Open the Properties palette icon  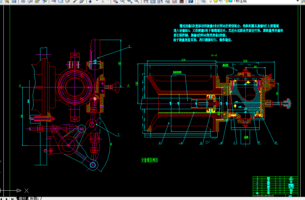[x=146, y=1]
